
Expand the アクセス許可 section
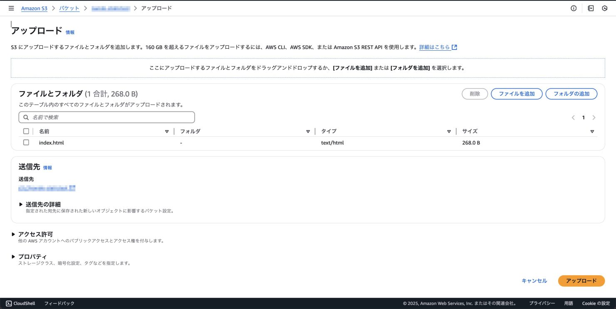coord(14,234)
